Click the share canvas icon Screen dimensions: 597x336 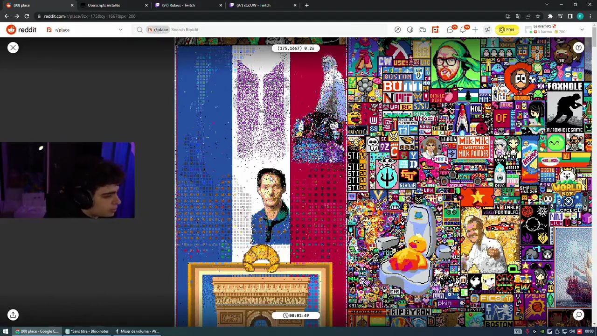(13, 315)
